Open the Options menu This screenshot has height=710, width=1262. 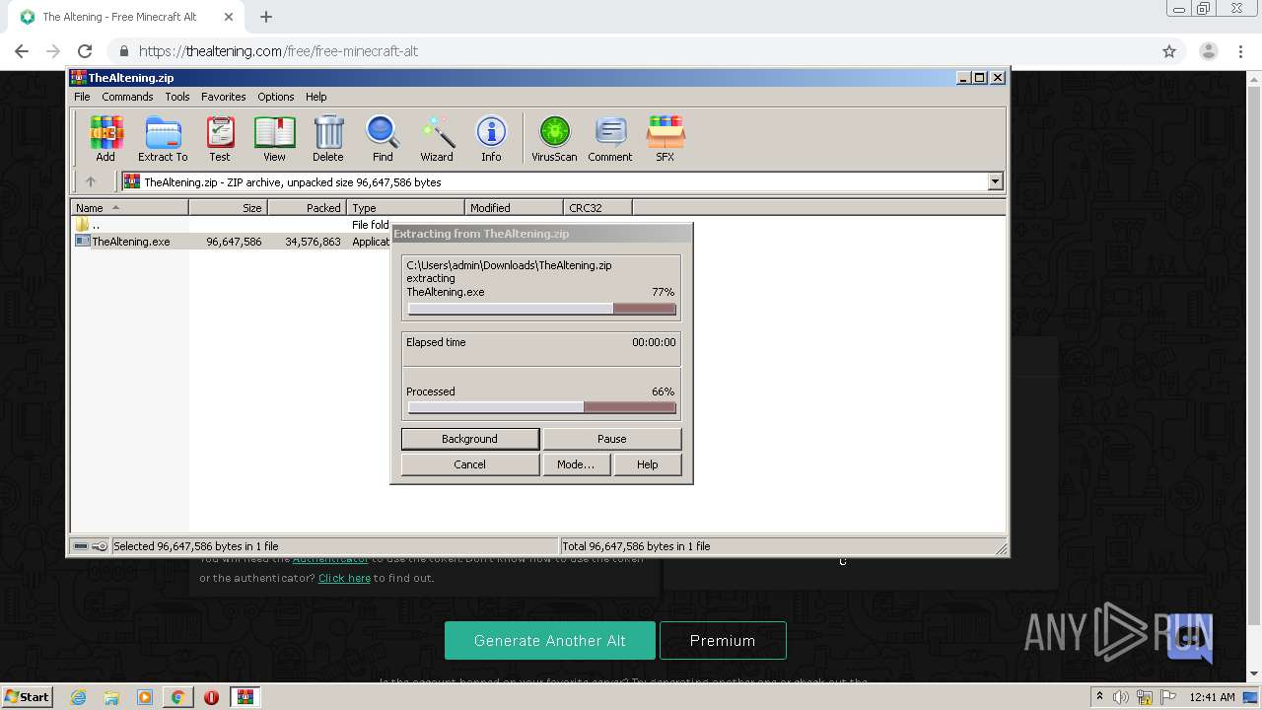(276, 97)
